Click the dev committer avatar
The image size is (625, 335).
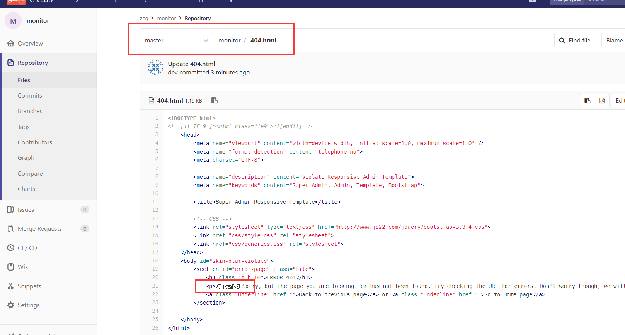click(155, 68)
